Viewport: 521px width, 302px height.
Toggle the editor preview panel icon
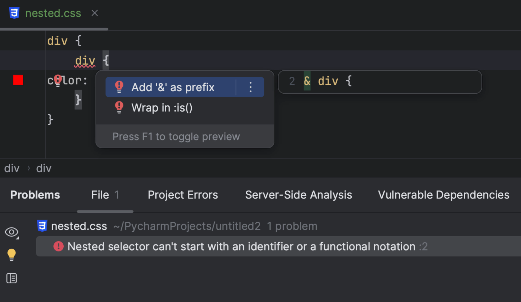(12, 278)
